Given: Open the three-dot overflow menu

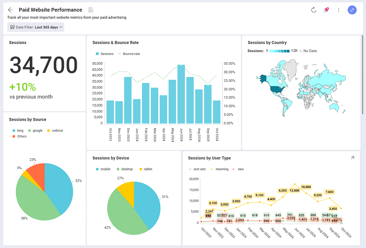Looking at the screenshot, I should pyautogui.click(x=339, y=10).
